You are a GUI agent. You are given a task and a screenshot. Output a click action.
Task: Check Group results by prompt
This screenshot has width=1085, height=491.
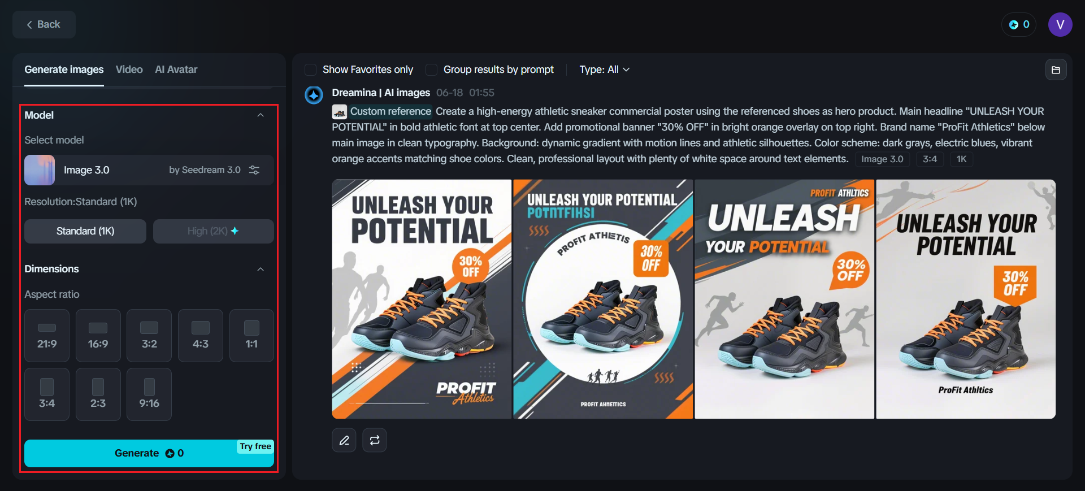(x=431, y=69)
